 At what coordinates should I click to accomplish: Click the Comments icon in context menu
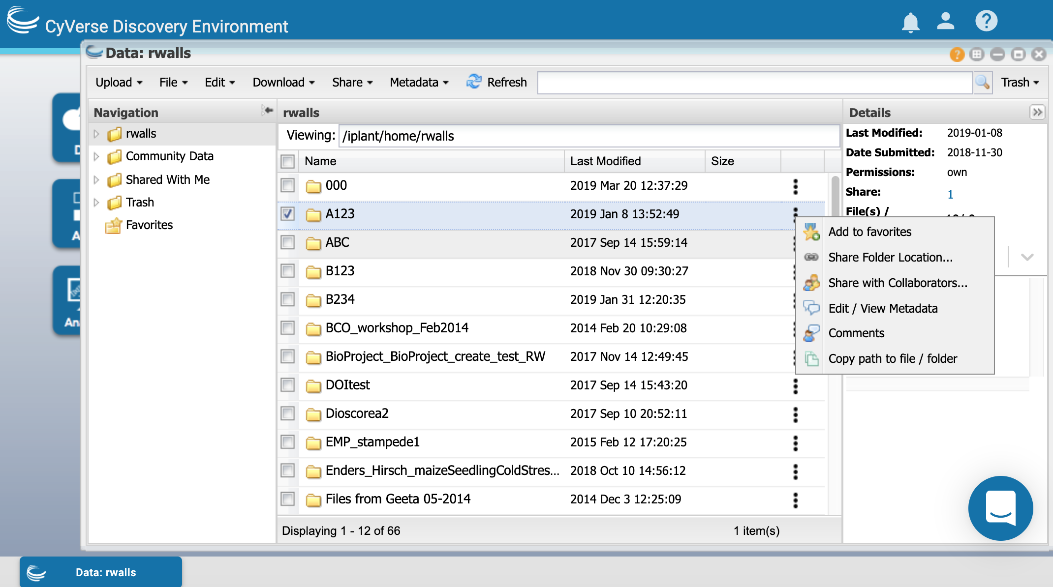coord(811,333)
